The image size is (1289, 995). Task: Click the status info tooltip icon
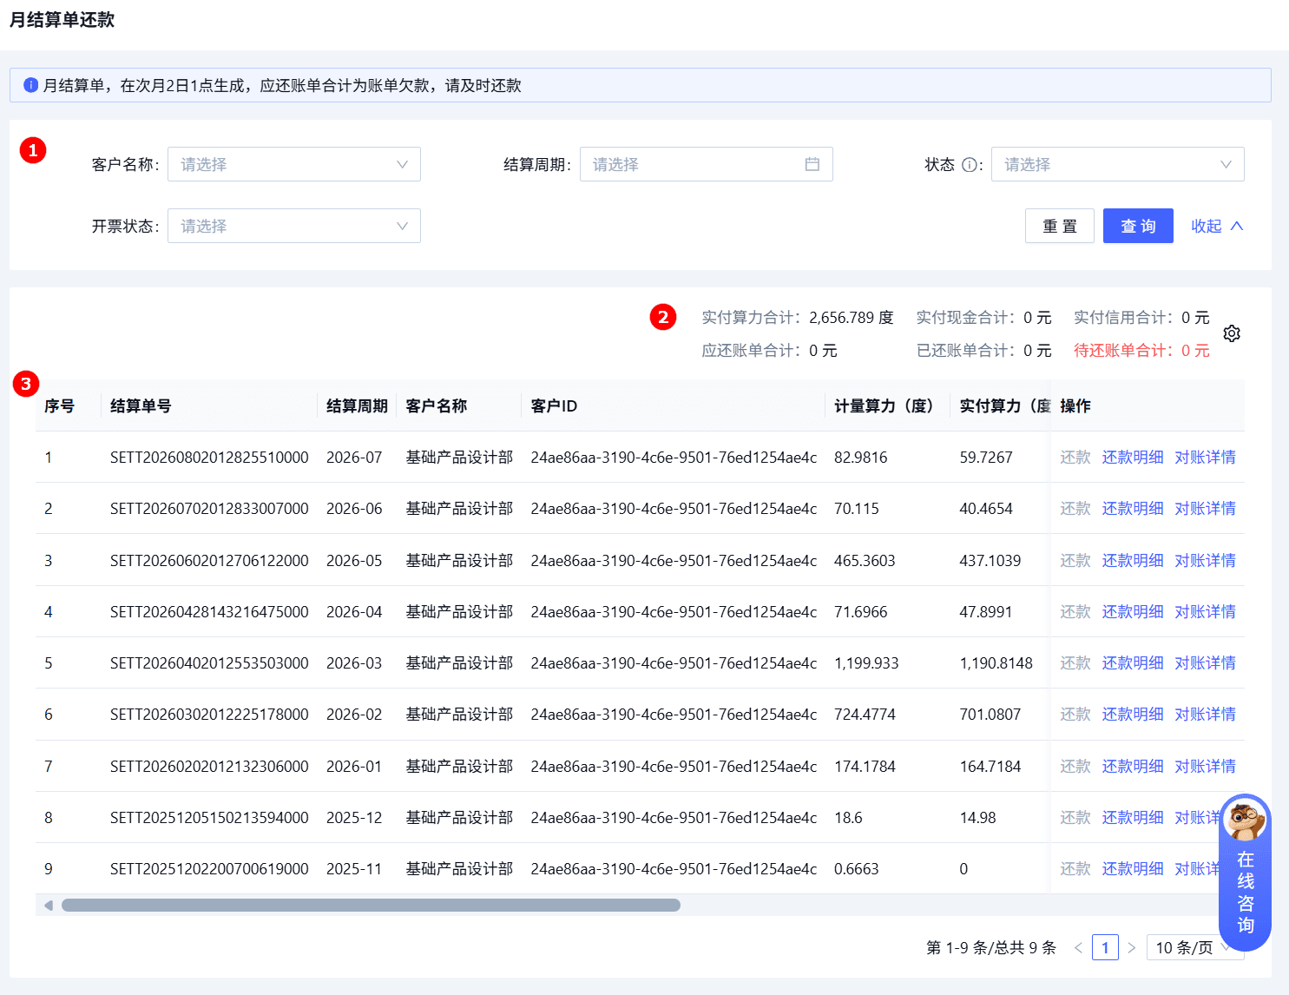click(970, 165)
